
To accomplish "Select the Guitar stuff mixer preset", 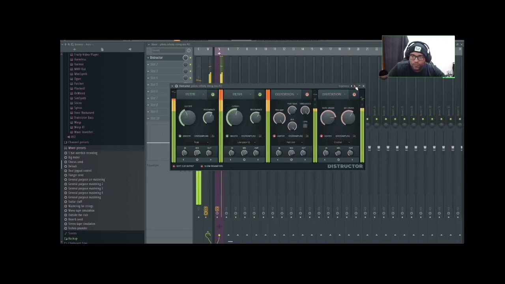I will tap(75, 202).
